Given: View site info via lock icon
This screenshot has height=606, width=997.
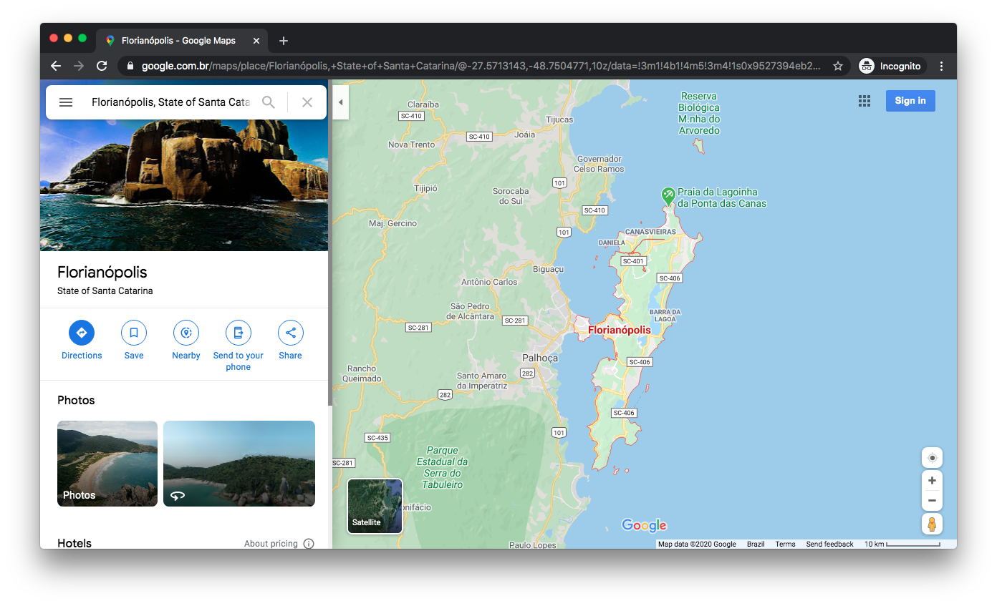Looking at the screenshot, I should [x=130, y=66].
